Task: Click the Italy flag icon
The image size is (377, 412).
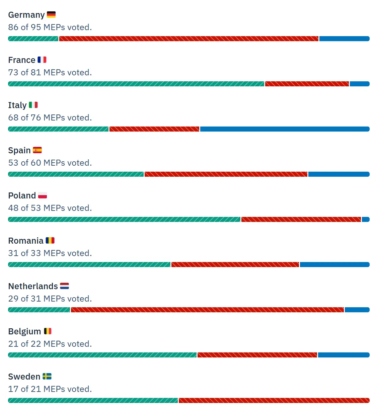Action: point(33,105)
